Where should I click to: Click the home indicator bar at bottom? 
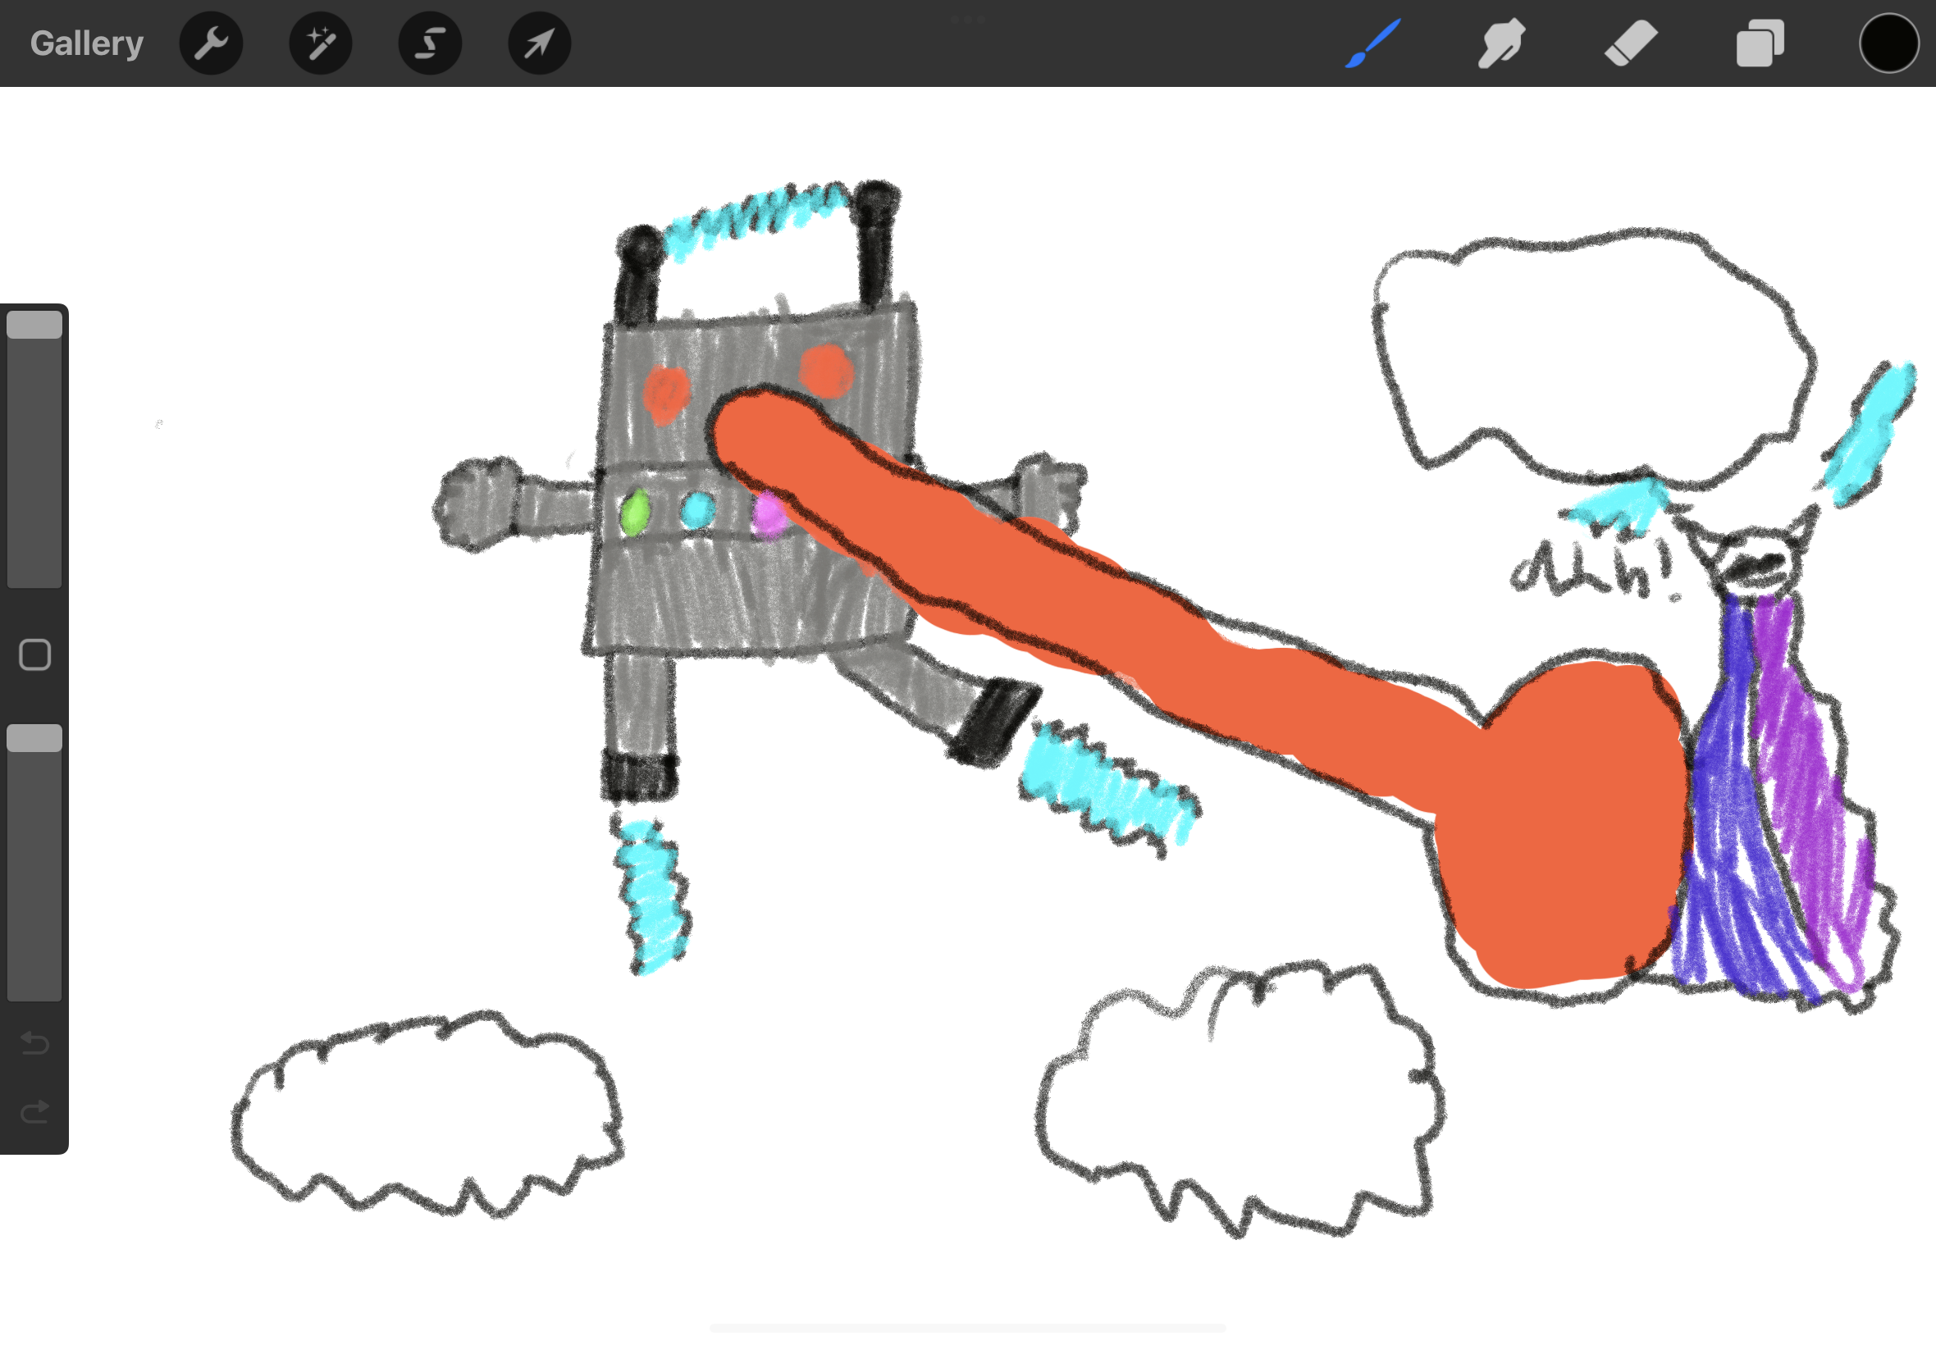tap(967, 1328)
